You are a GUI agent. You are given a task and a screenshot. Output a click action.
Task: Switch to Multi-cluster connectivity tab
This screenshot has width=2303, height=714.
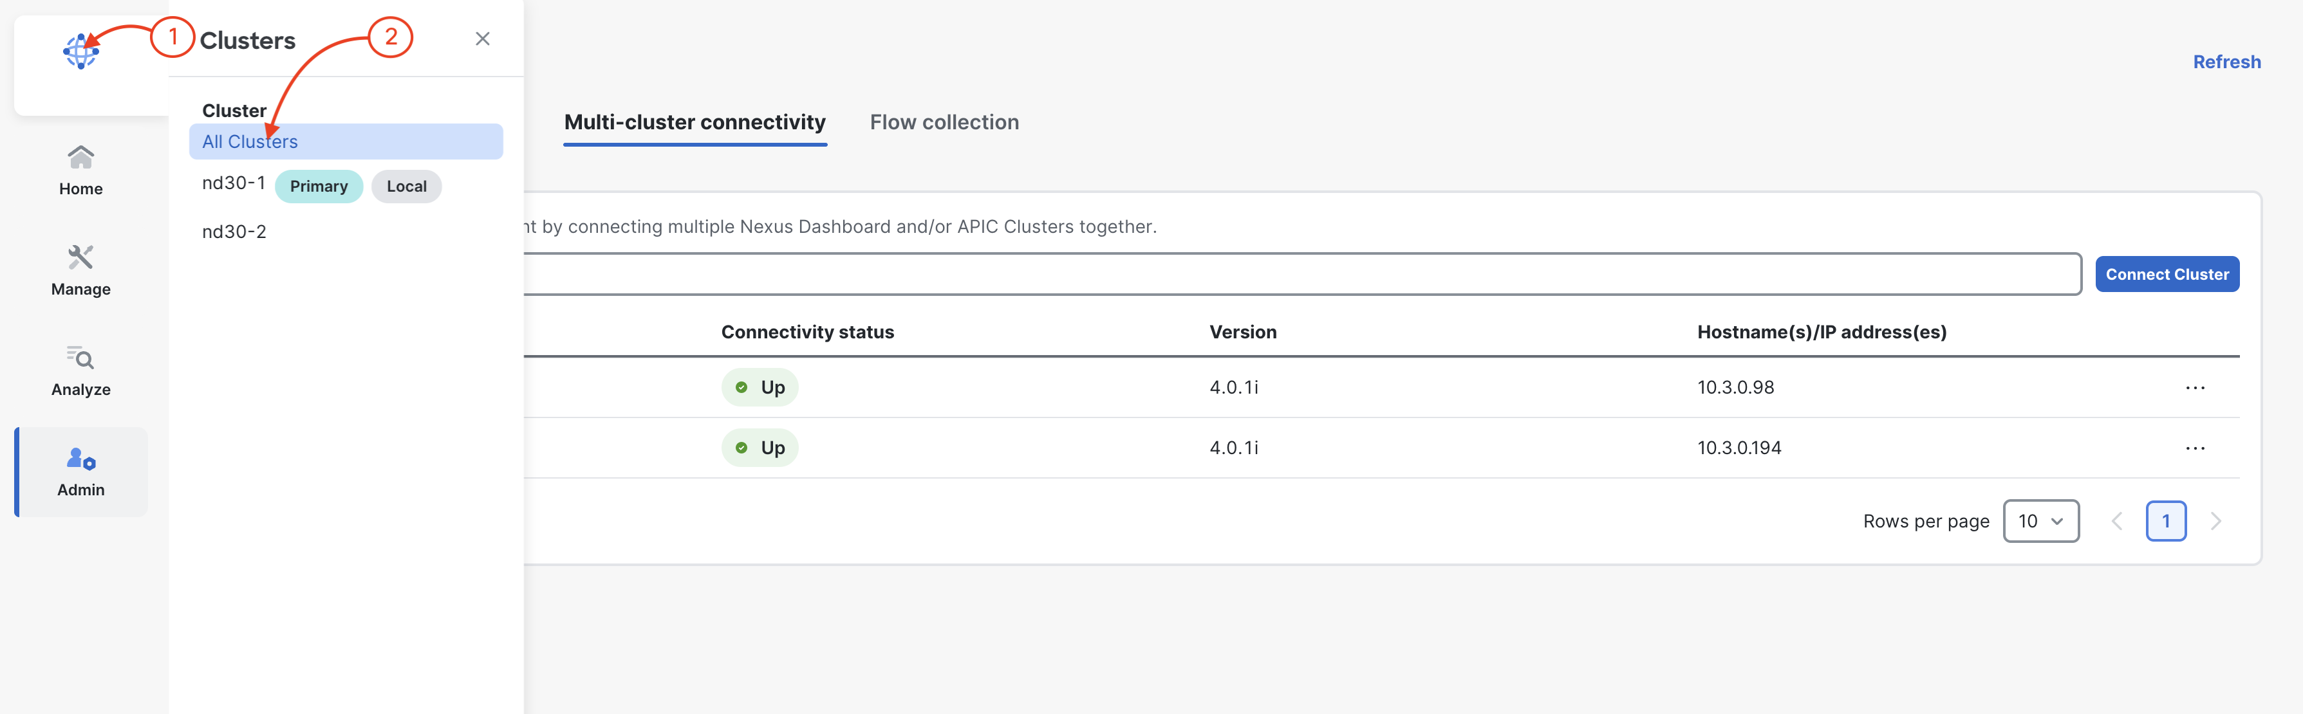point(695,122)
